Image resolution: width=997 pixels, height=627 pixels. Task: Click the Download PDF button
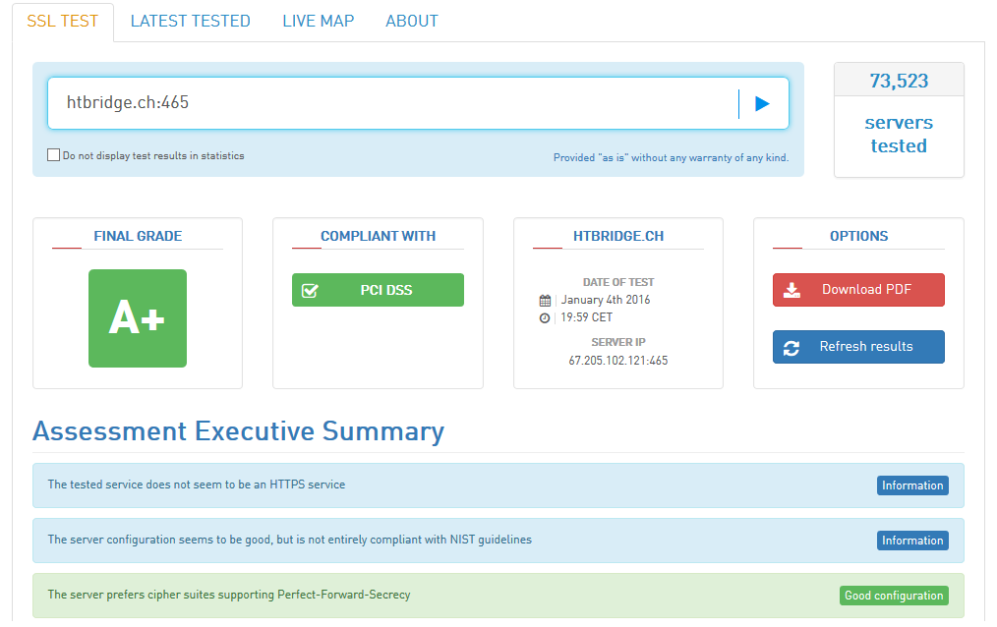(x=858, y=290)
